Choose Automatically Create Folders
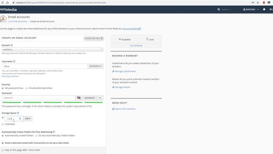This screenshot has width=273, height=154. click(x=3, y=136)
